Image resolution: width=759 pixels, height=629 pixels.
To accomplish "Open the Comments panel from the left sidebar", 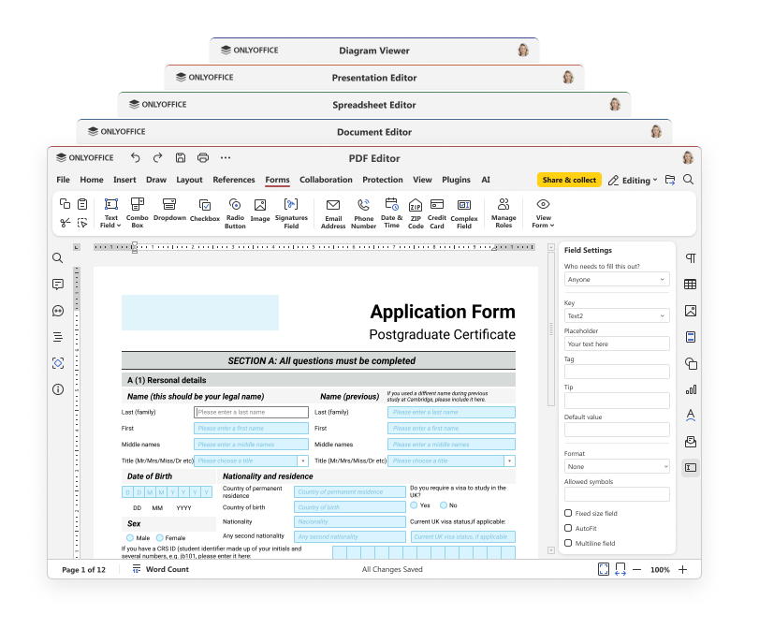I will pos(57,284).
